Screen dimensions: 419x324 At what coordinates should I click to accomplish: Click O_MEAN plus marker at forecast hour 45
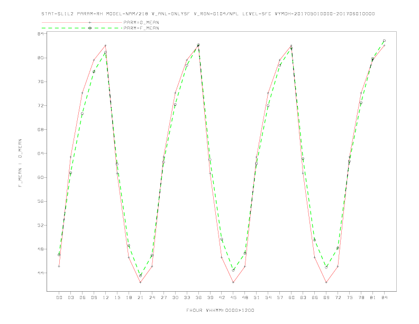point(233,282)
